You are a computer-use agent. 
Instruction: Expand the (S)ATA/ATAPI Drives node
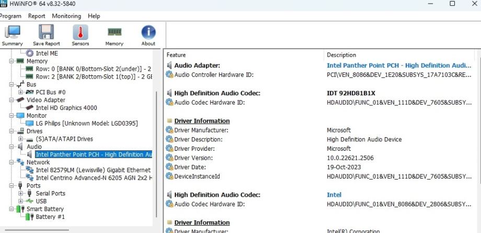[x=20, y=139]
